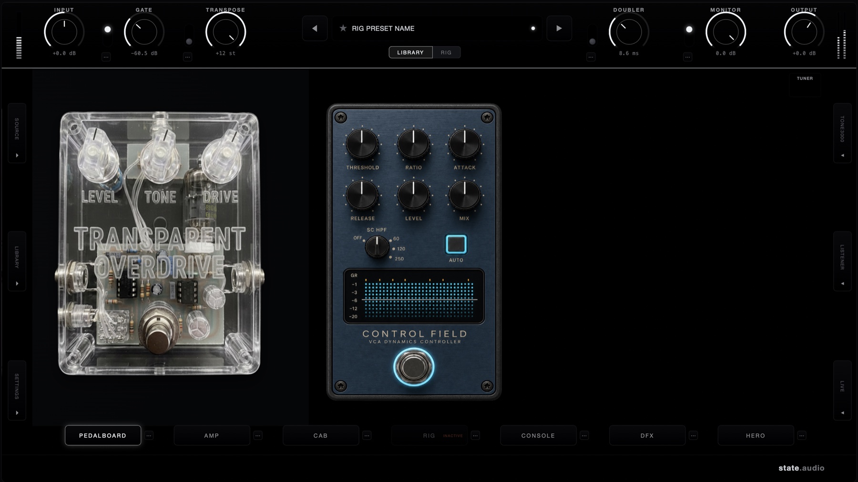Open the GATE options ellipsis menu
858x482 pixels.
pyautogui.click(x=106, y=57)
